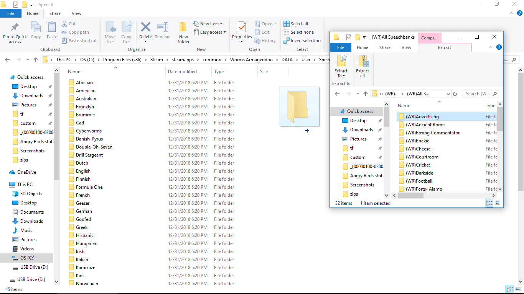
Task: Click Invert selection in the ribbon
Action: [302, 41]
